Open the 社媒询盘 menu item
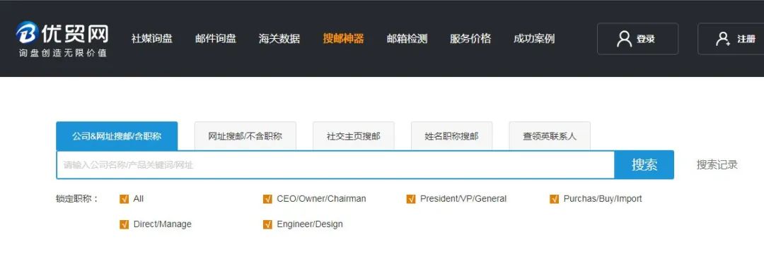The image size is (764, 278). coord(152,38)
